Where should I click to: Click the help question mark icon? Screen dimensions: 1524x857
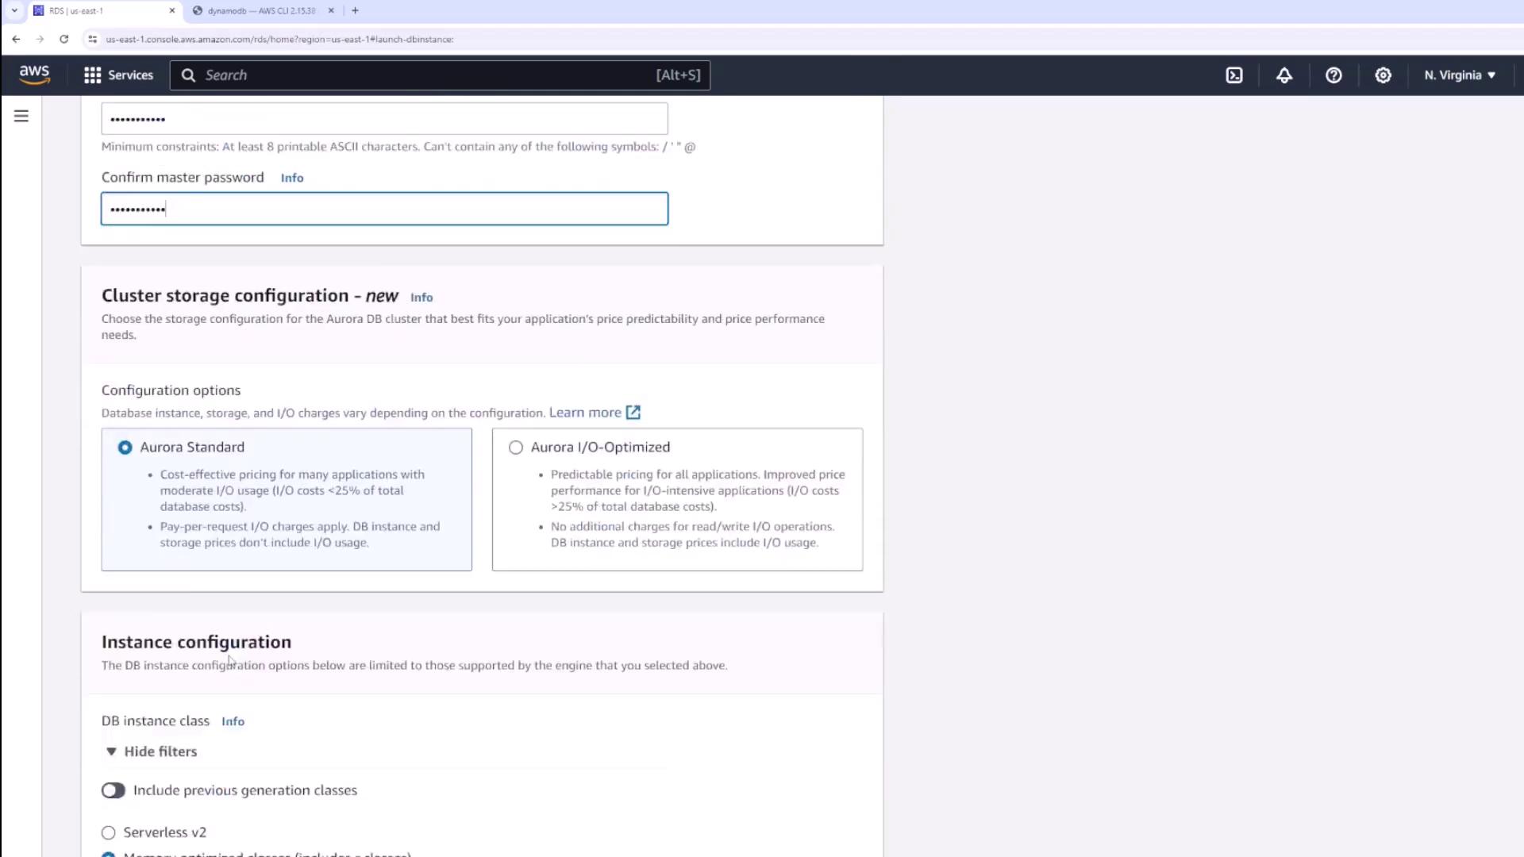click(1333, 75)
